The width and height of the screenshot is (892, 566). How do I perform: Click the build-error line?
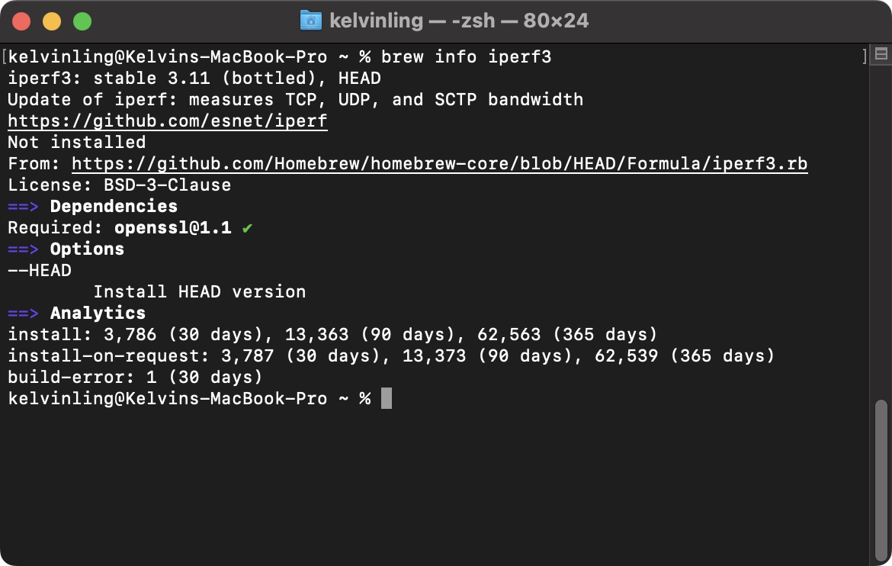(135, 378)
